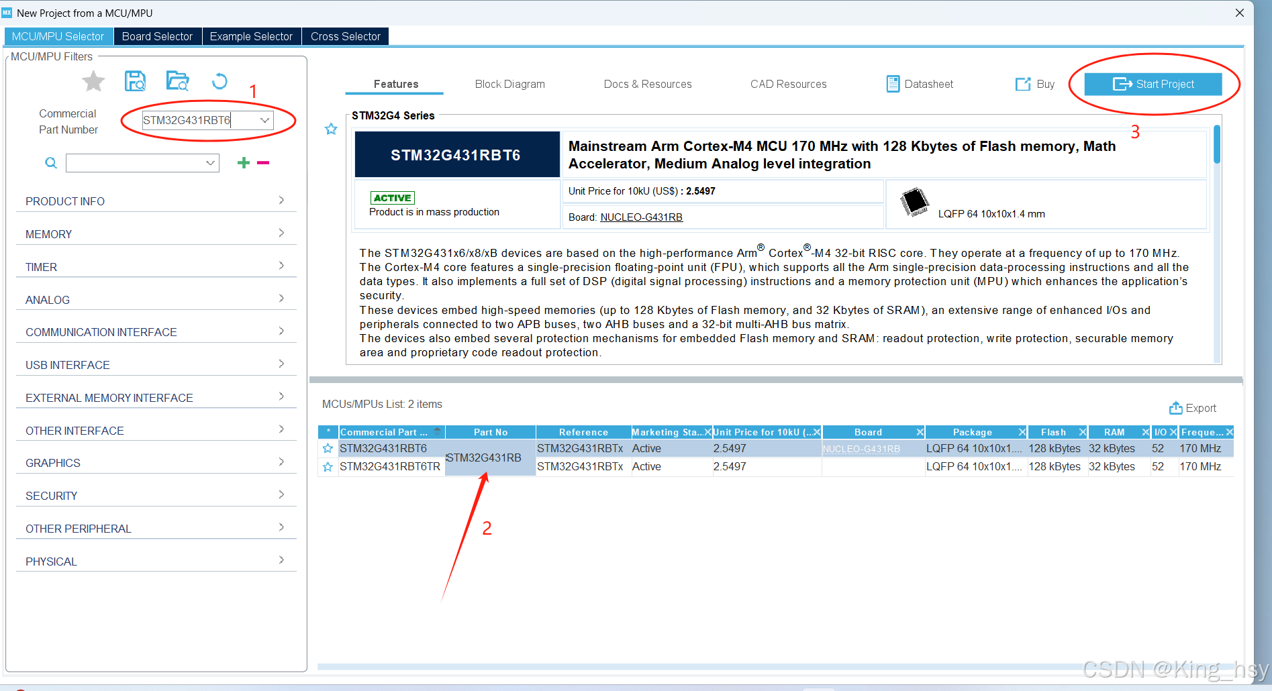Expand ANALOG filter section

(156, 299)
